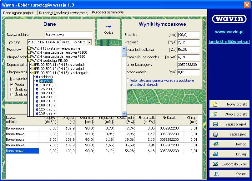Click the Nowy projekt button
Viewport: 252px width, 181px height.
click(229, 104)
